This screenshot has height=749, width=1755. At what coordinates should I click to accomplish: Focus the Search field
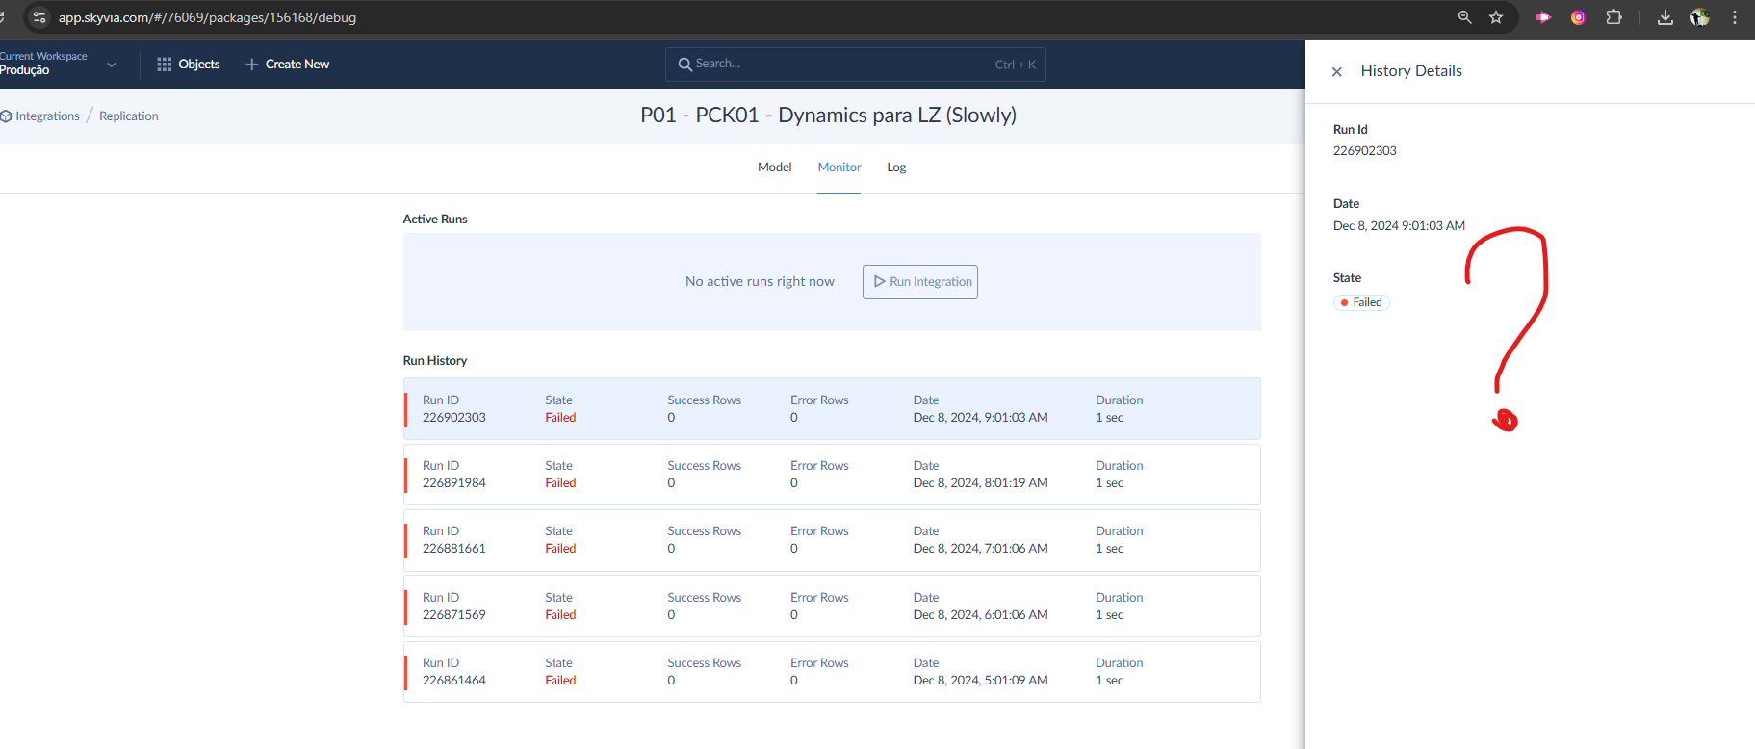(x=855, y=65)
